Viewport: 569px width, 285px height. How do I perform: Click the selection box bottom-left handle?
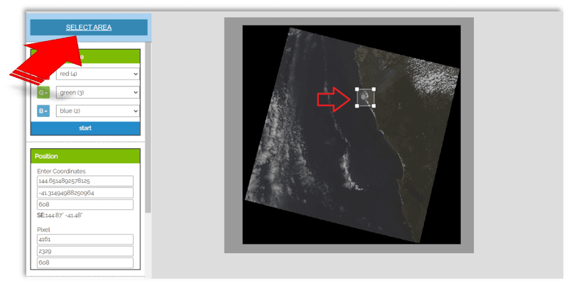357,106
